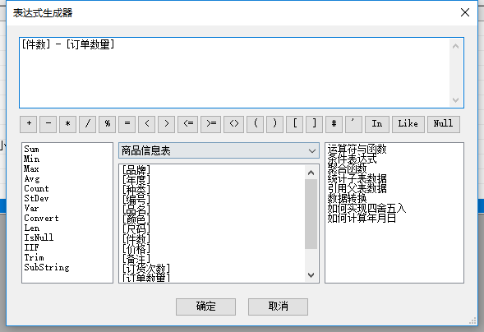Insert the Like operator button
The image size is (484, 332).
tap(408, 124)
